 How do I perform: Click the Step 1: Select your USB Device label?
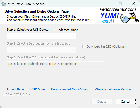point(27,30)
